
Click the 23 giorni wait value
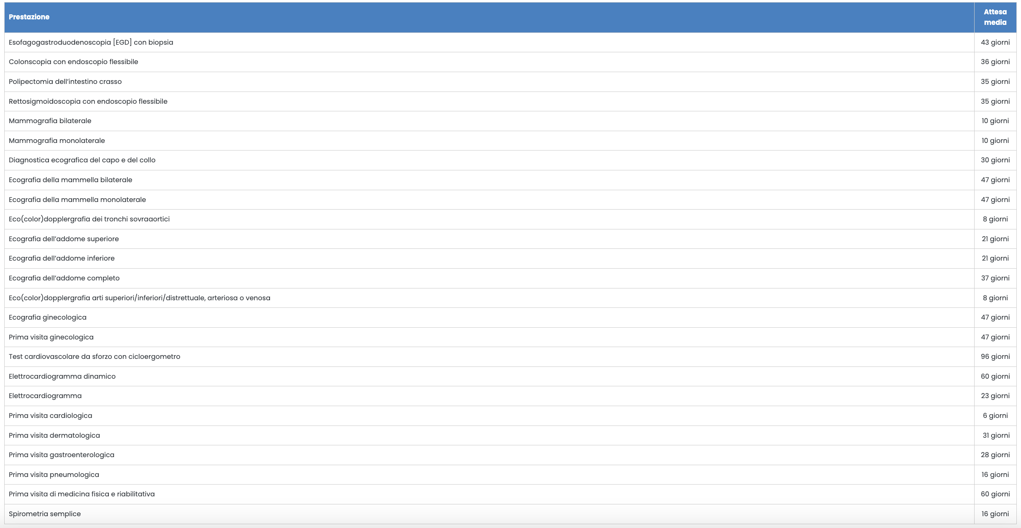995,396
